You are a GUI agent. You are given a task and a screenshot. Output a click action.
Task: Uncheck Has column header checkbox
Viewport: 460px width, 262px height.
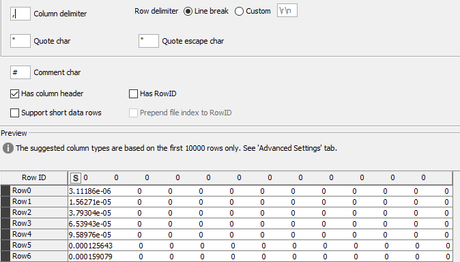click(x=14, y=93)
